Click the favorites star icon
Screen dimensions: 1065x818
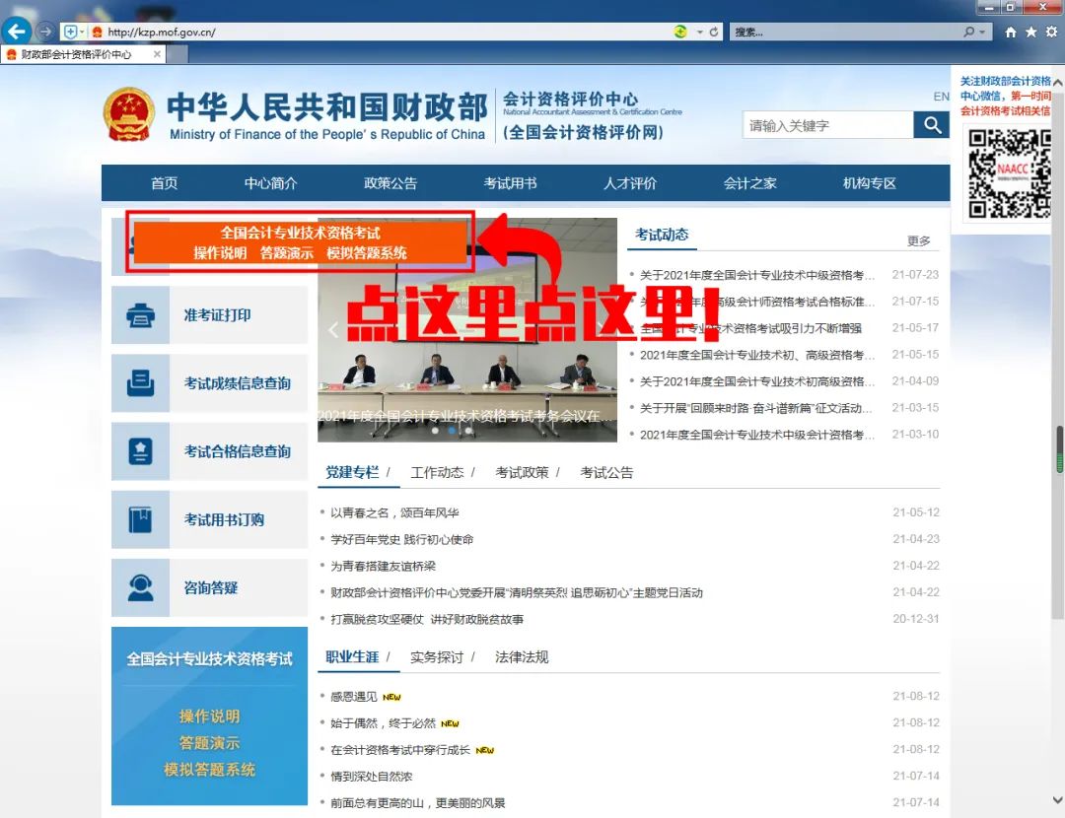point(1031,32)
